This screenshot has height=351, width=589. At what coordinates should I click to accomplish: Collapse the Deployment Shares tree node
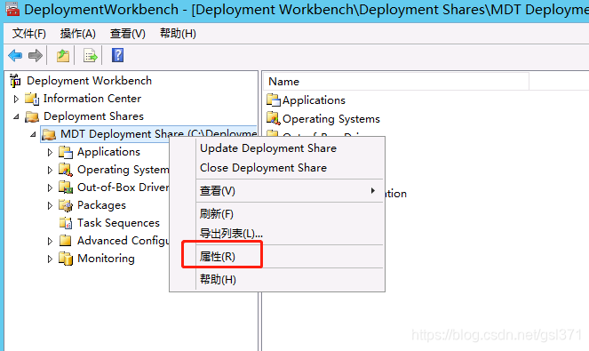[x=16, y=117]
